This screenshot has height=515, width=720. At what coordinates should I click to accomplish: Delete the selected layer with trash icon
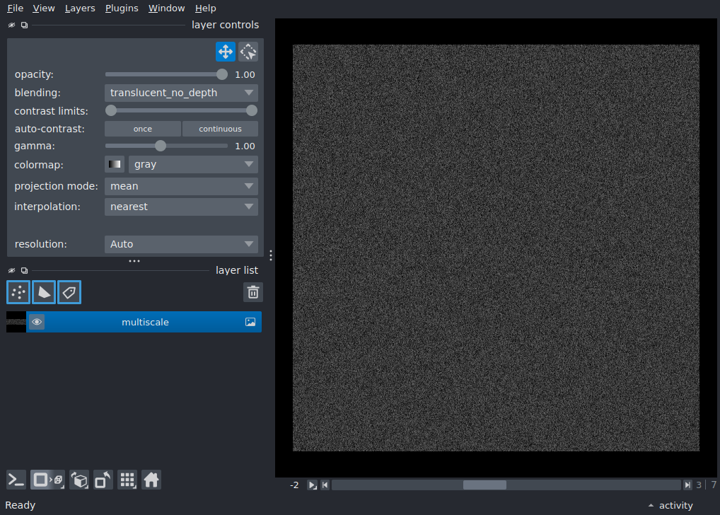tap(253, 292)
